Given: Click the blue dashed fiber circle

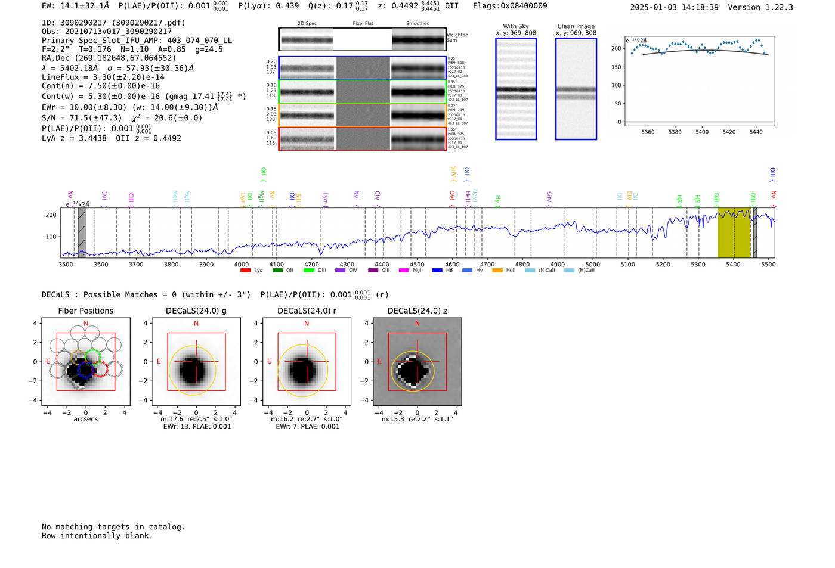Looking at the screenshot, I should (x=85, y=370).
